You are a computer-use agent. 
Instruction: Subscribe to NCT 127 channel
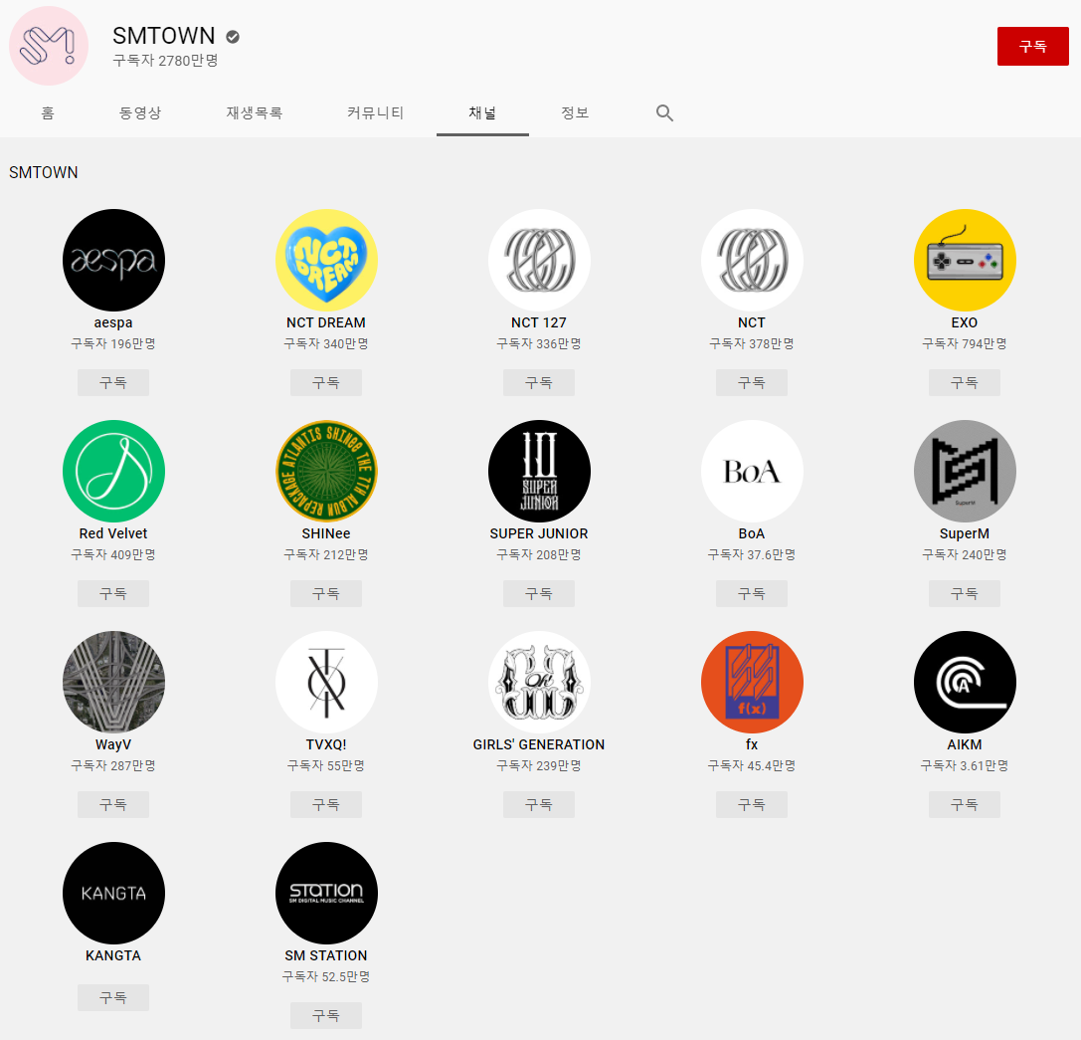pyautogui.click(x=539, y=382)
